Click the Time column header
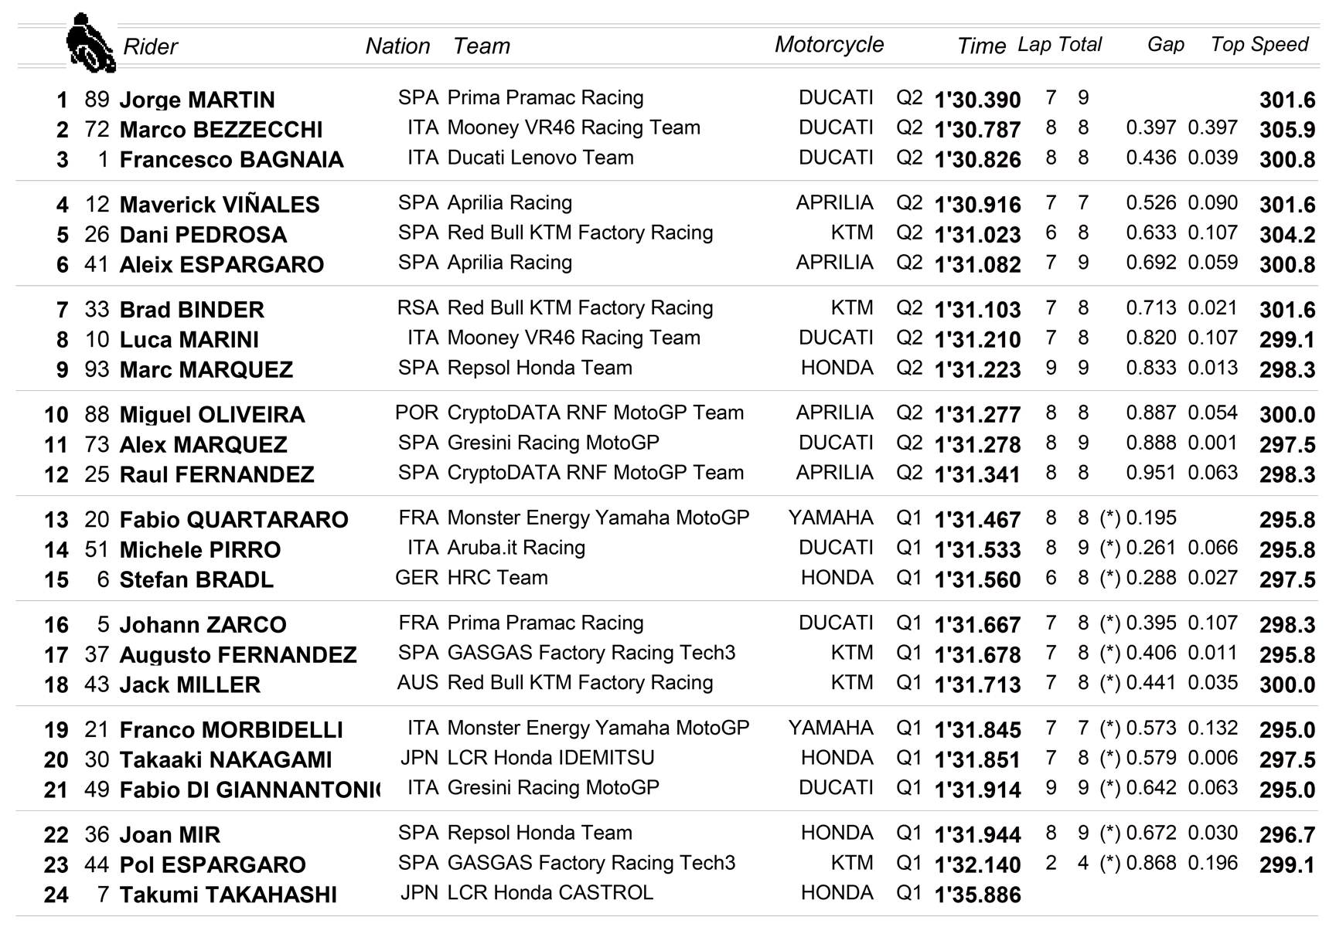Image resolution: width=1336 pixels, height=927 pixels. (981, 46)
